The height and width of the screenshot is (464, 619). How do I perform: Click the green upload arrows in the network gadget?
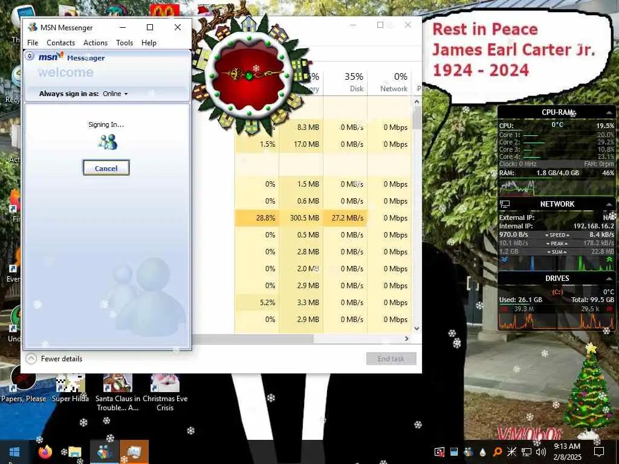(609, 260)
